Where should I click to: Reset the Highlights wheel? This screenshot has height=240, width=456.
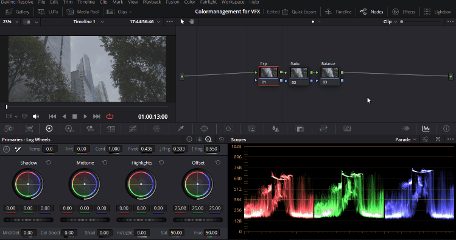(161, 163)
